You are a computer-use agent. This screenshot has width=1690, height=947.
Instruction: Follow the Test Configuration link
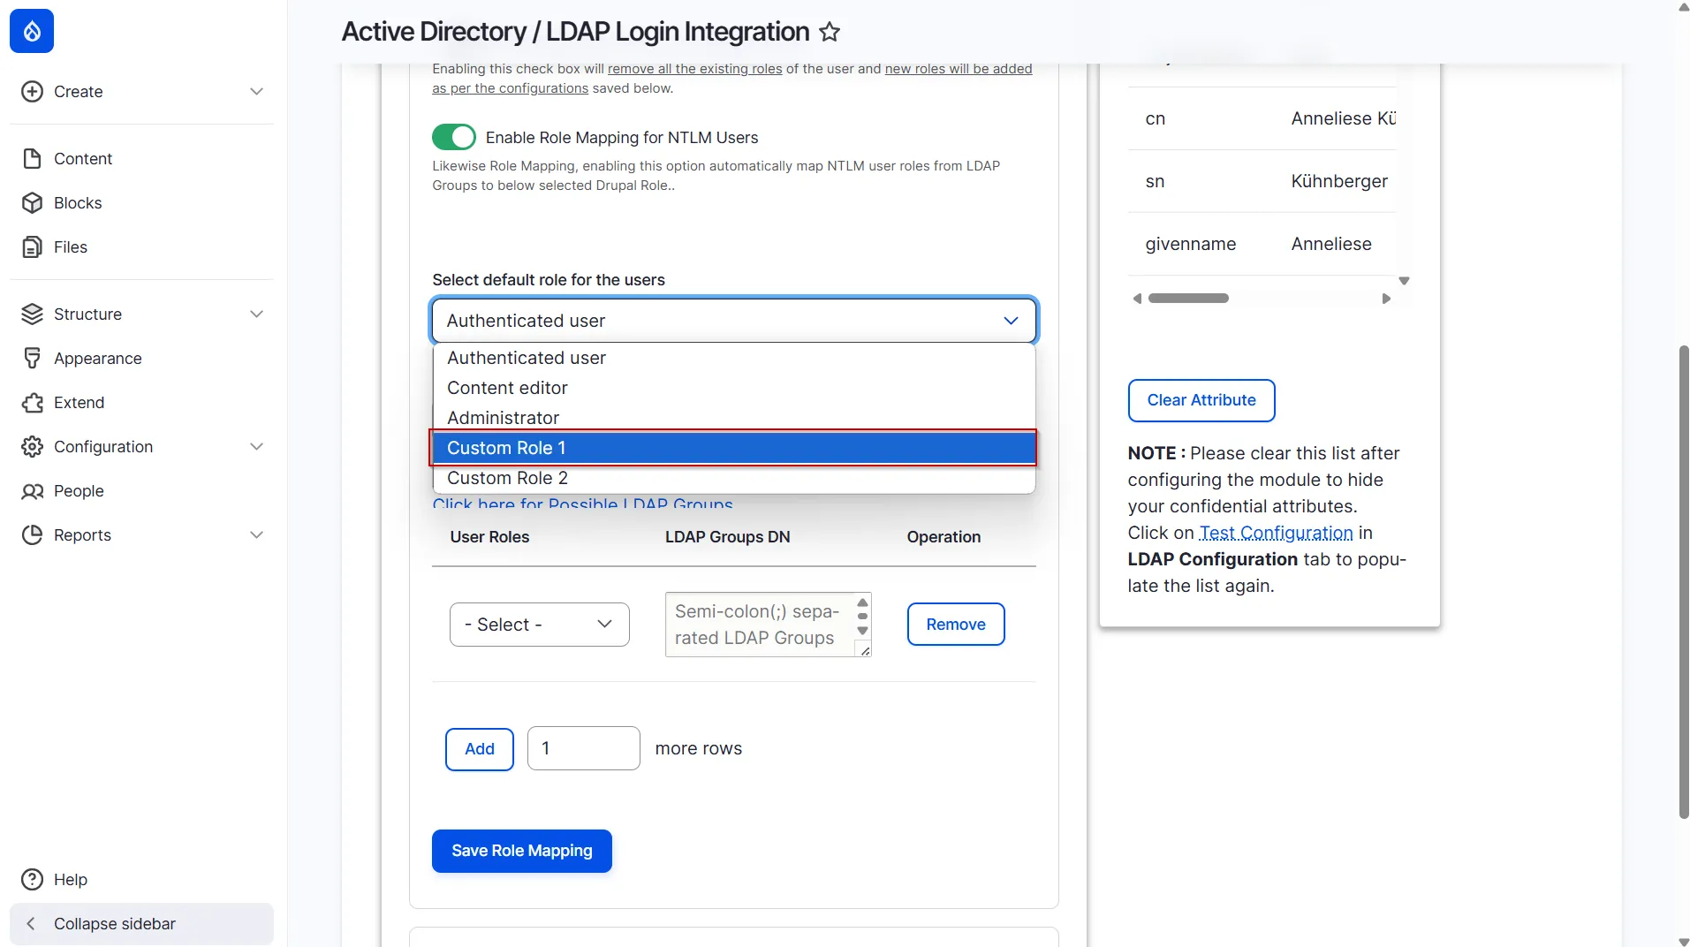[1276, 533]
